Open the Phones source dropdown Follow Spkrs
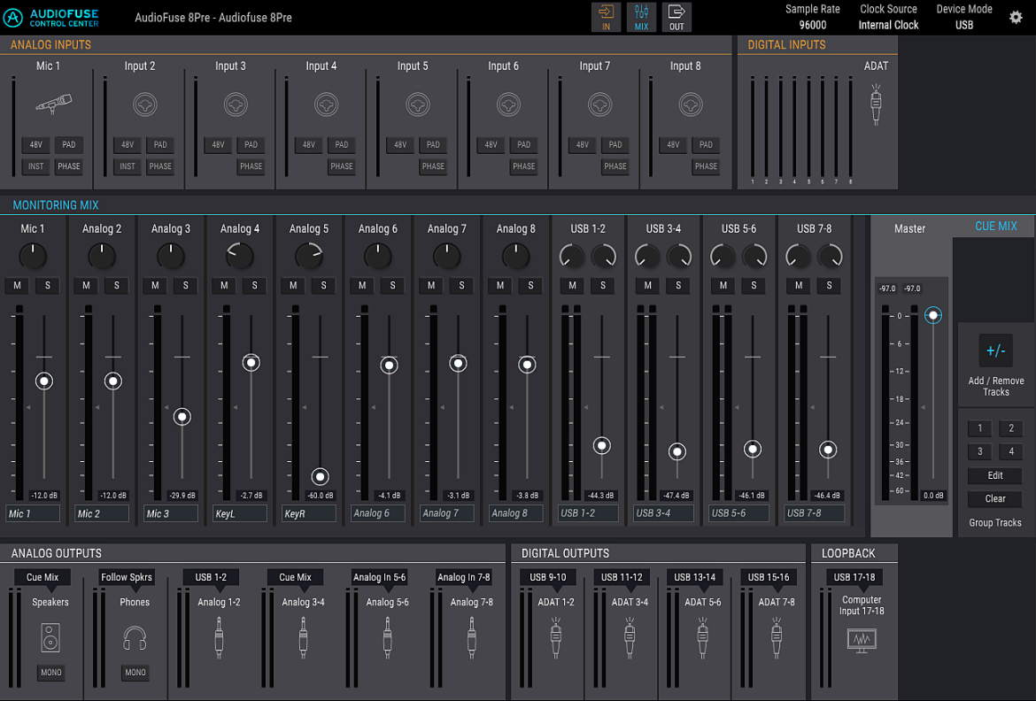 tap(127, 577)
